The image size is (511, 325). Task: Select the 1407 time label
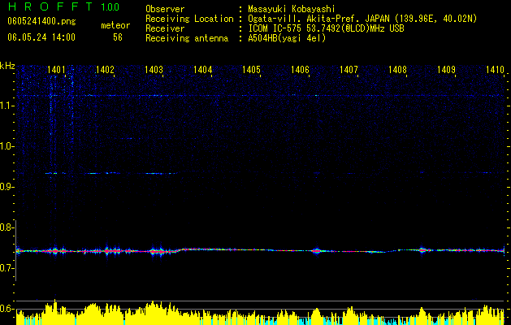(349, 70)
